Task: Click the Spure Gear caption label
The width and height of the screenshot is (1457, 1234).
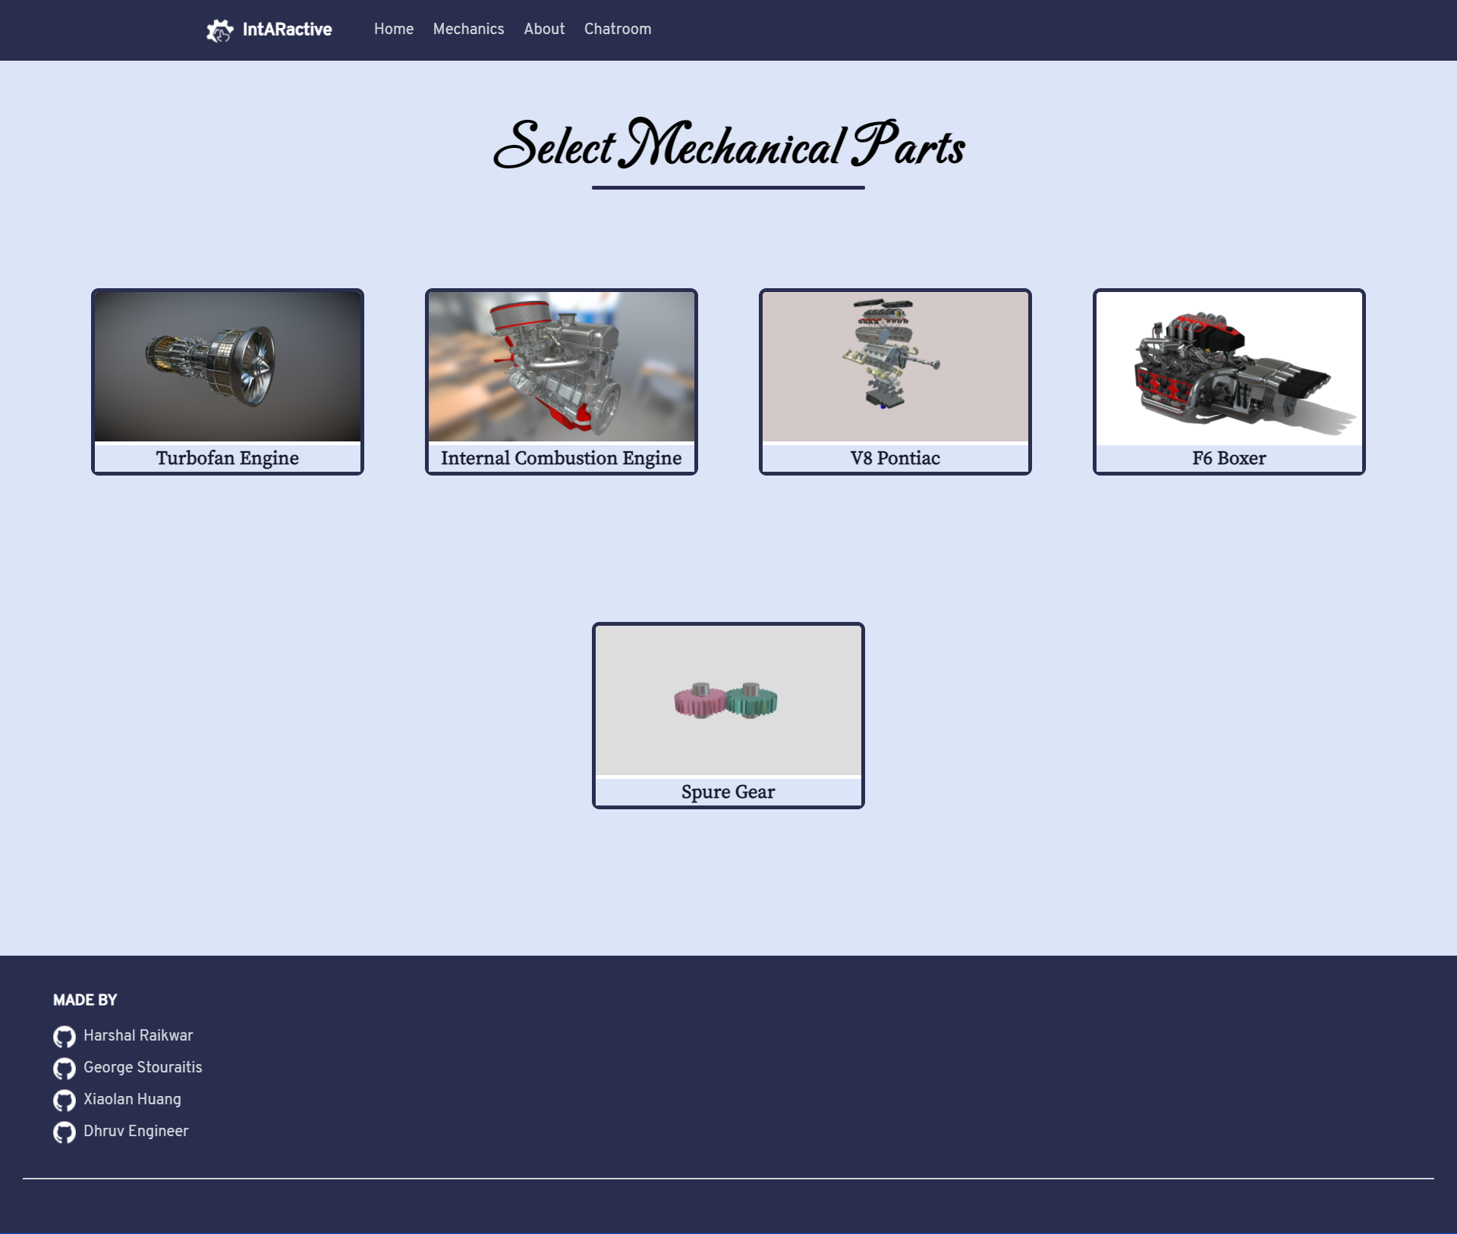Action: (728, 792)
